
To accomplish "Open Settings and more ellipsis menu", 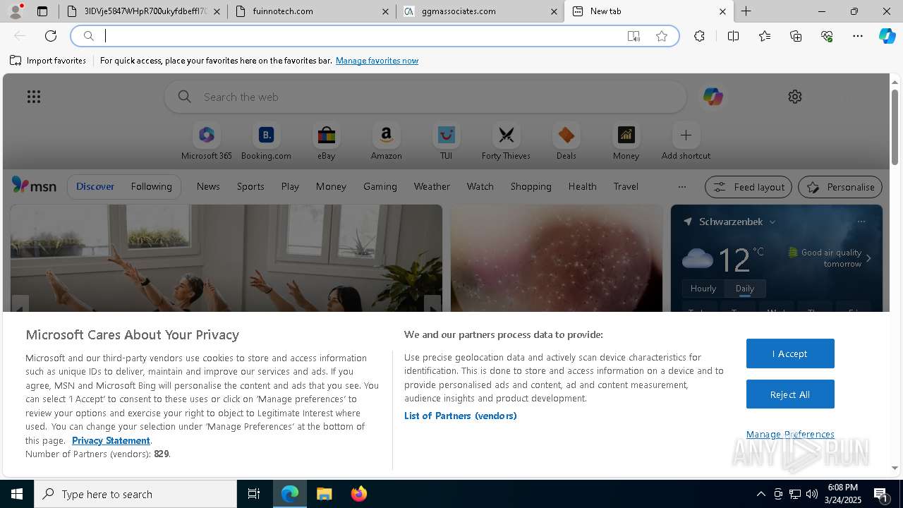I will pyautogui.click(x=858, y=36).
